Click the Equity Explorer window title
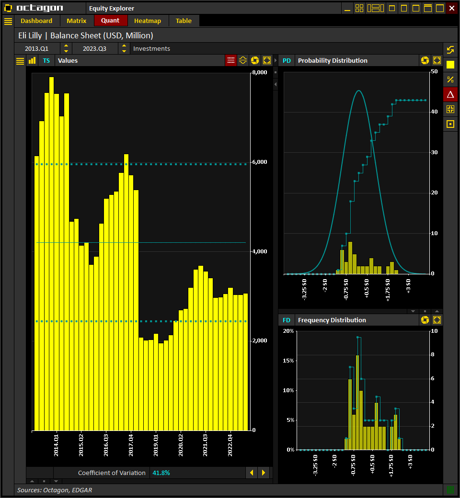460x498 pixels. 112,9
